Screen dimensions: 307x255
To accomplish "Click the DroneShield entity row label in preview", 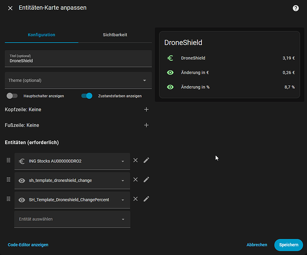I will pyautogui.click(x=193, y=58).
